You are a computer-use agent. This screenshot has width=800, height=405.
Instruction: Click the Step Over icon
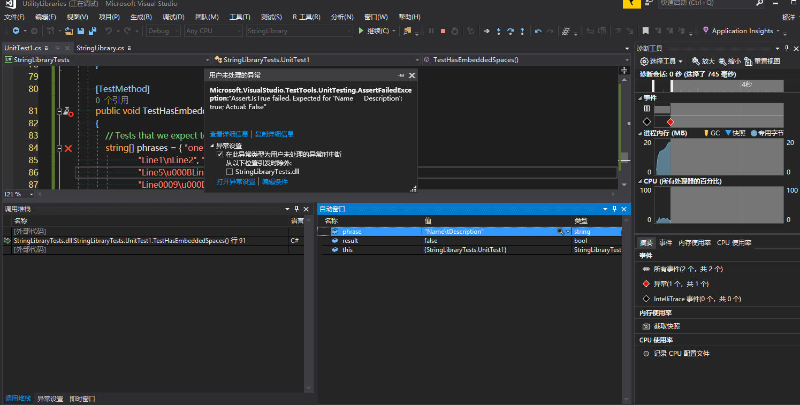tap(511, 31)
